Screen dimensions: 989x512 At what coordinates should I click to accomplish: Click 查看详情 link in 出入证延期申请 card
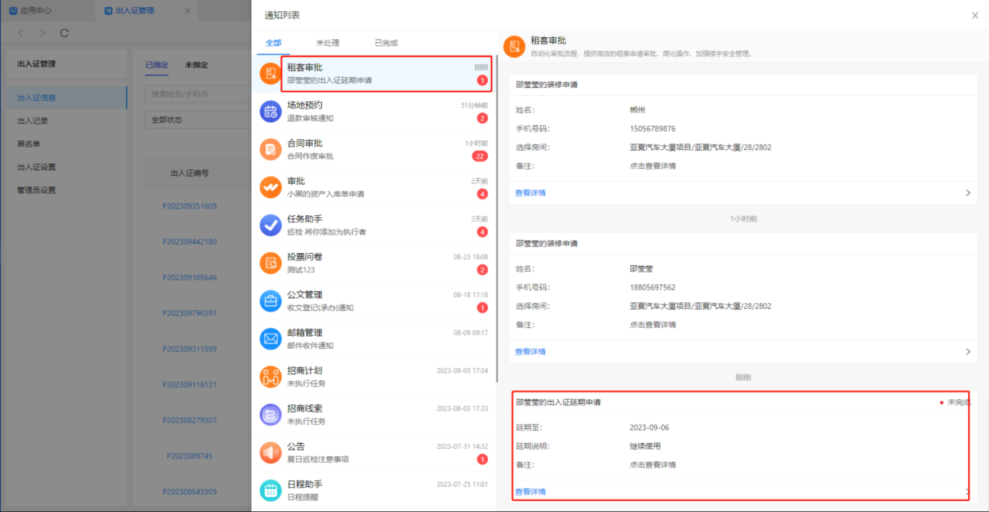point(530,492)
